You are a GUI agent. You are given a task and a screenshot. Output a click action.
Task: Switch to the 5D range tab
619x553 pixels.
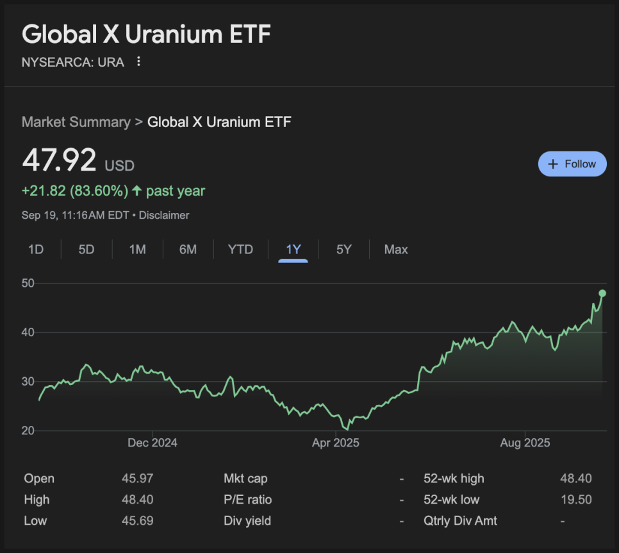[87, 250]
